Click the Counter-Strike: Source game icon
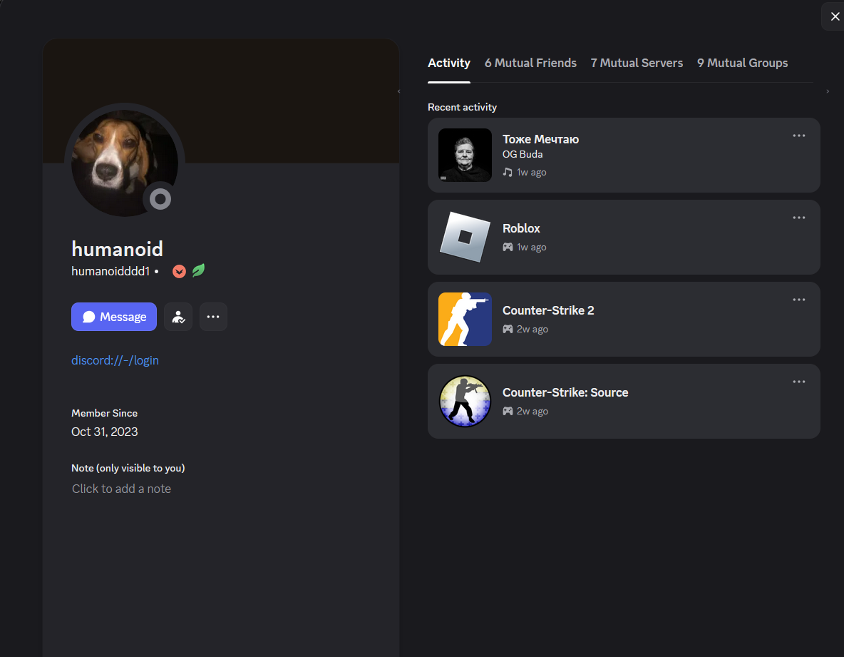The width and height of the screenshot is (844, 657). point(465,401)
